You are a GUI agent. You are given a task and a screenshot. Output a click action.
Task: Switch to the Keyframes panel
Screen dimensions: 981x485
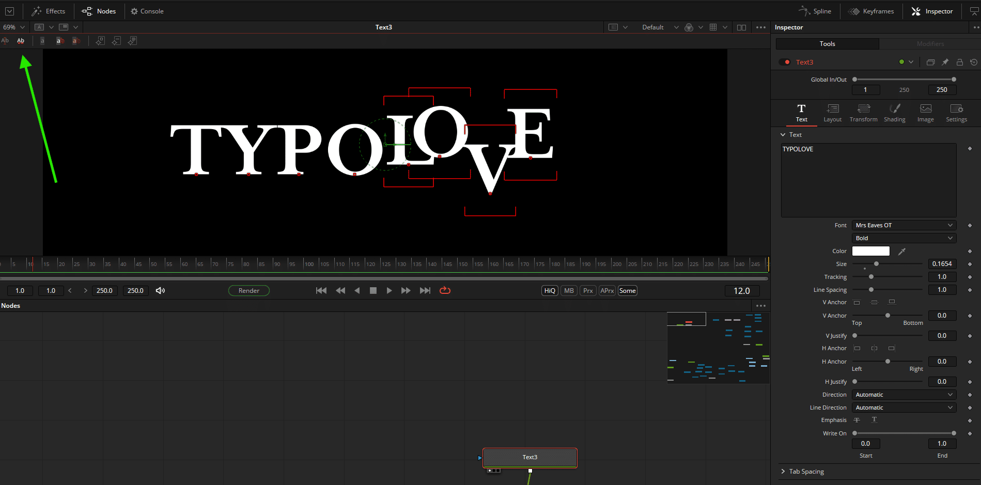871,11
